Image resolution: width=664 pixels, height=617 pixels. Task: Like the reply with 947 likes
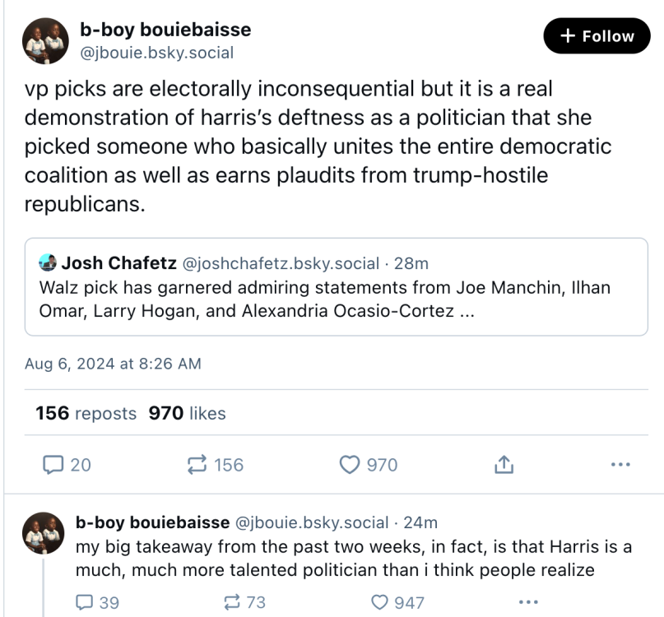tap(379, 602)
